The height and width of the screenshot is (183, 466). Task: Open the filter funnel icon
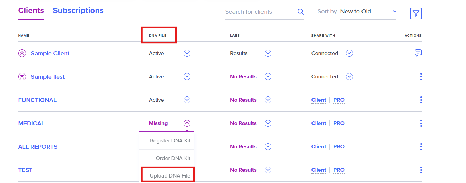coord(416,13)
